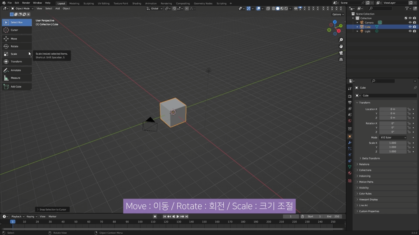This screenshot has width=419, height=235.
Task: Open rotation Mode XYZ Euler dropdown
Action: pyautogui.click(x=393, y=138)
